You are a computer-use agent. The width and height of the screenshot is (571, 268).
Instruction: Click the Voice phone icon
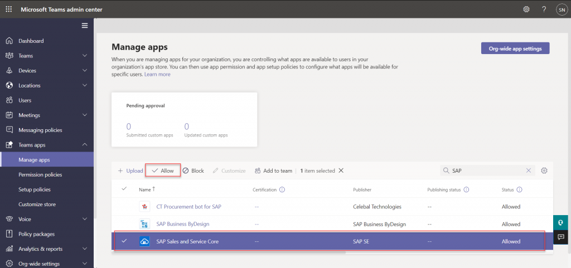9,219
